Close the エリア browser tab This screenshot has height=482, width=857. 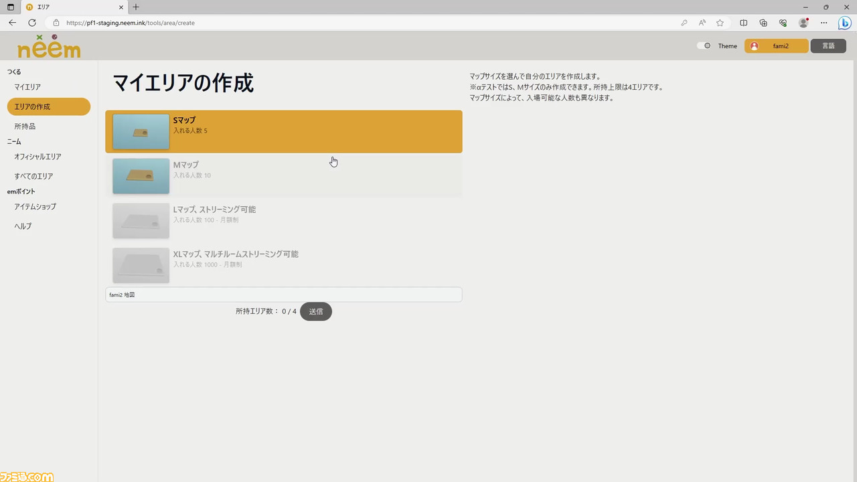point(120,7)
